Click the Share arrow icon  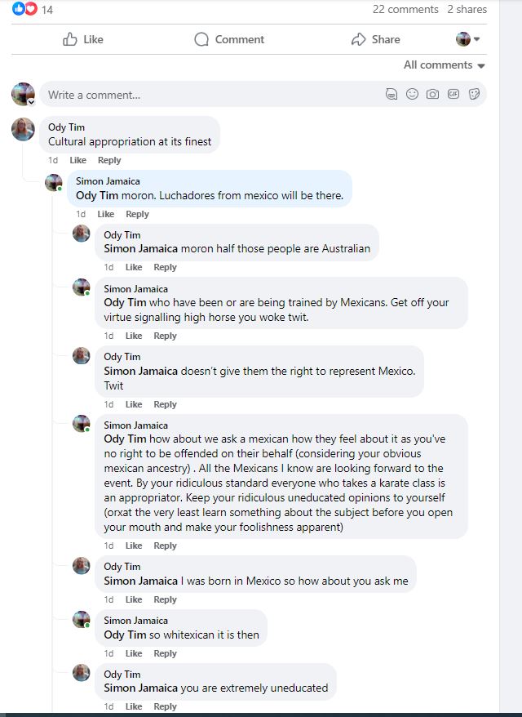pyautogui.click(x=358, y=39)
